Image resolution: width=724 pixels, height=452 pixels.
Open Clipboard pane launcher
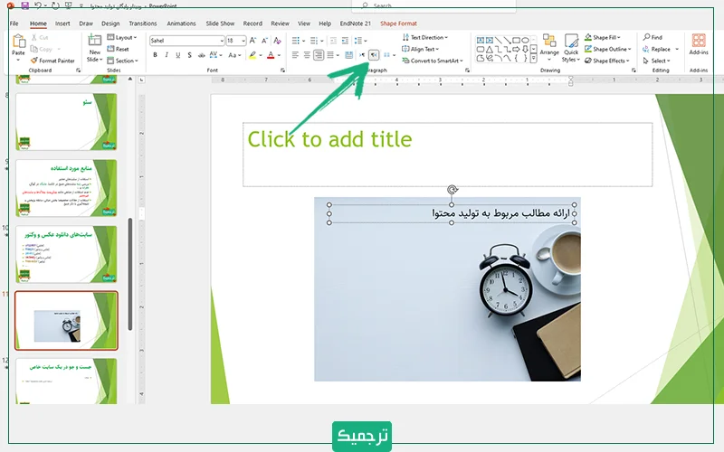point(78,71)
